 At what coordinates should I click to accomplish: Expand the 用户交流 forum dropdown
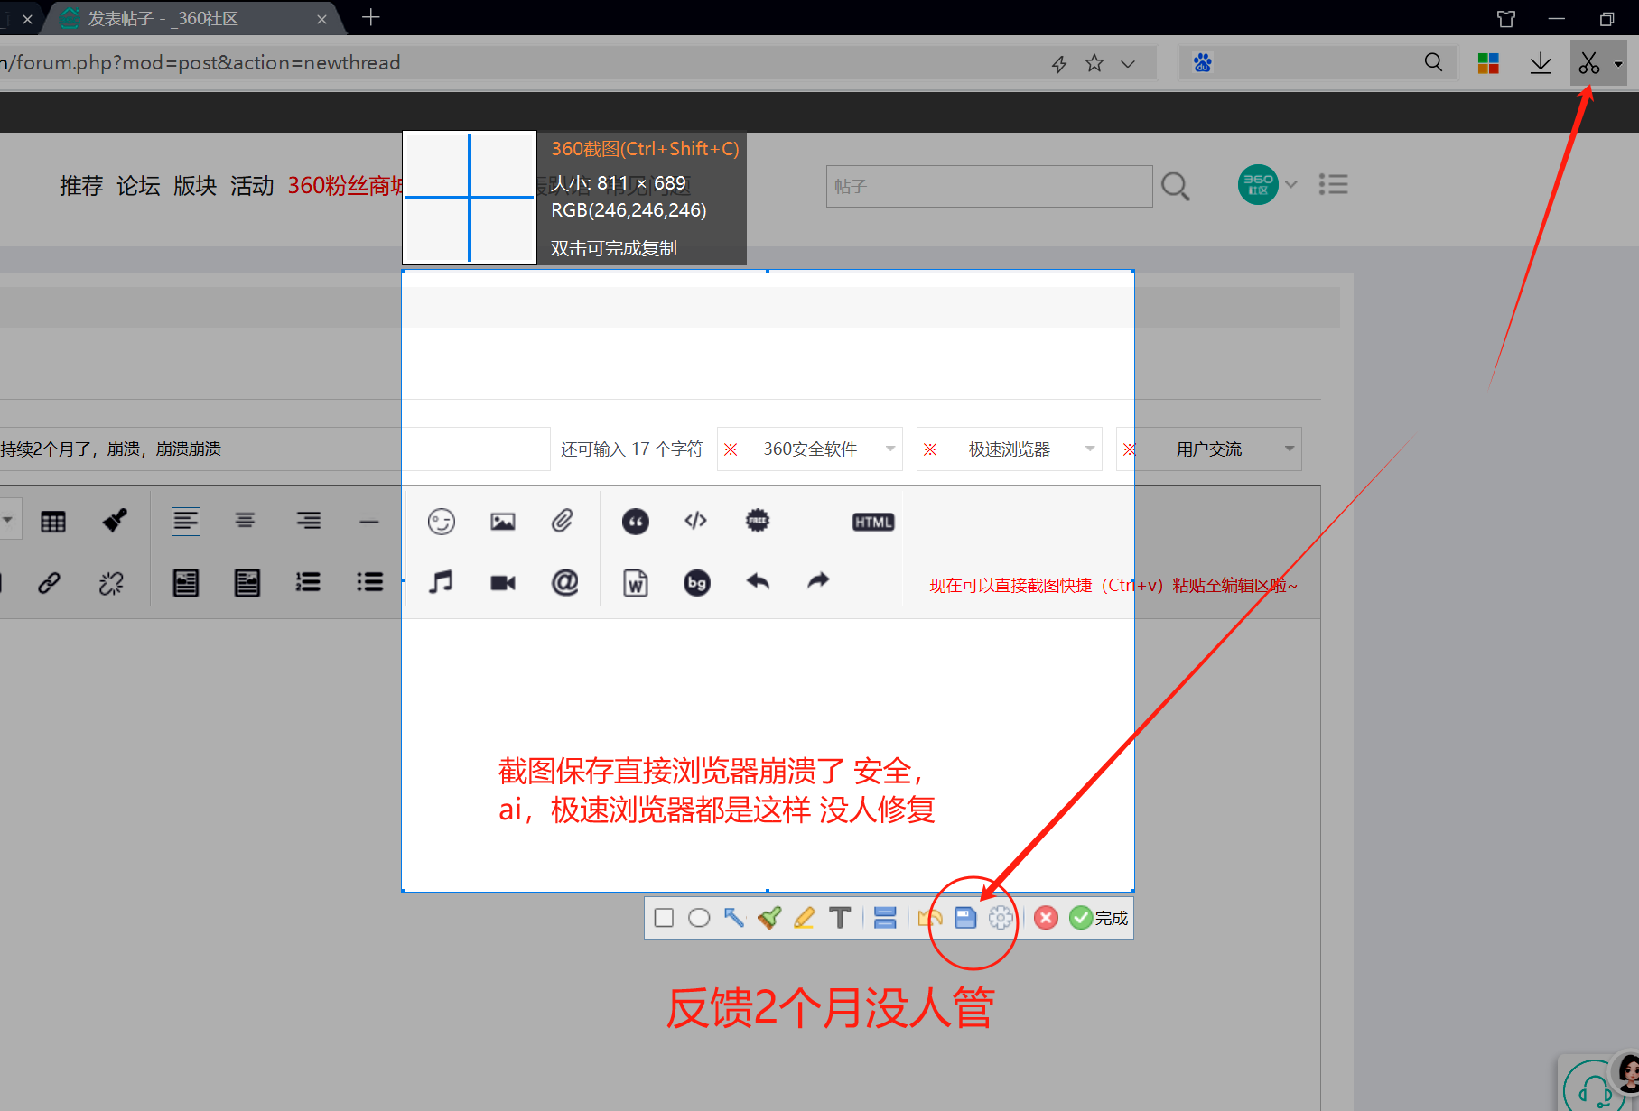tap(1289, 449)
